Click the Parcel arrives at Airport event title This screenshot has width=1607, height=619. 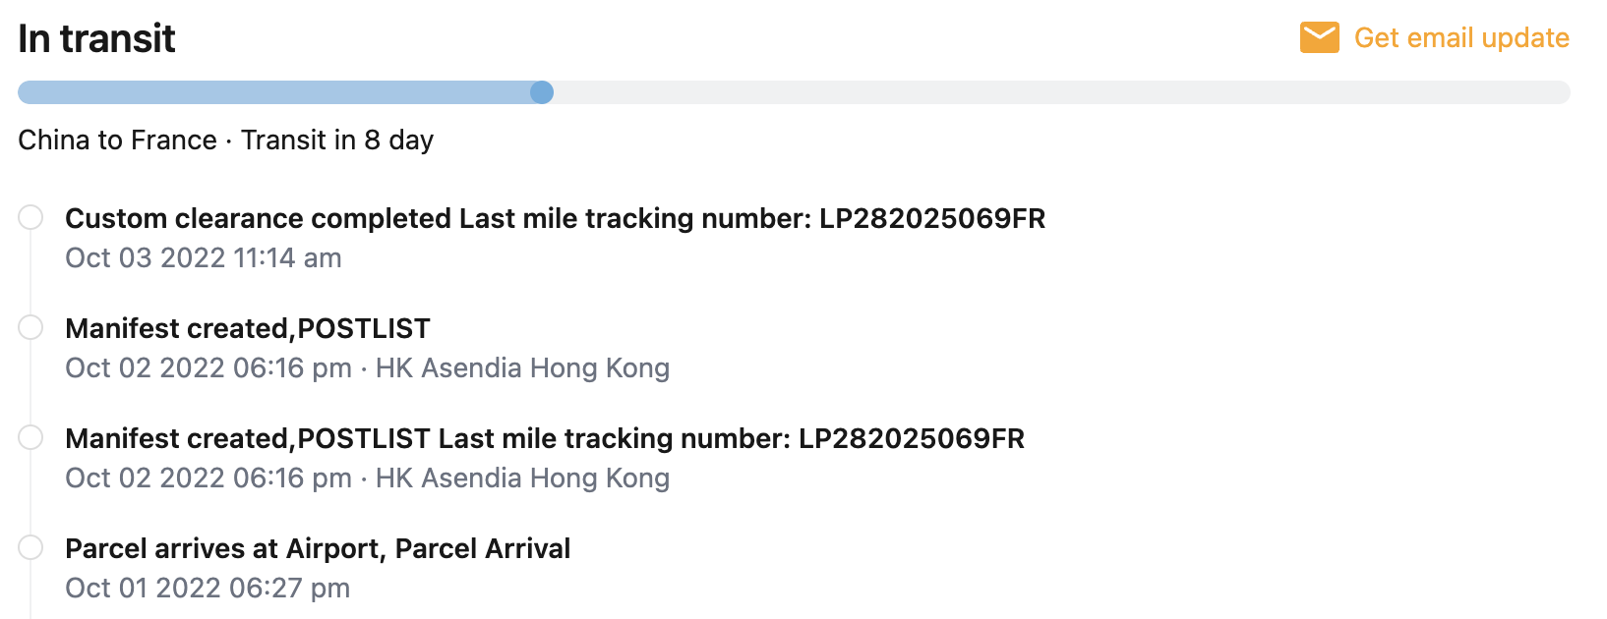(317, 548)
